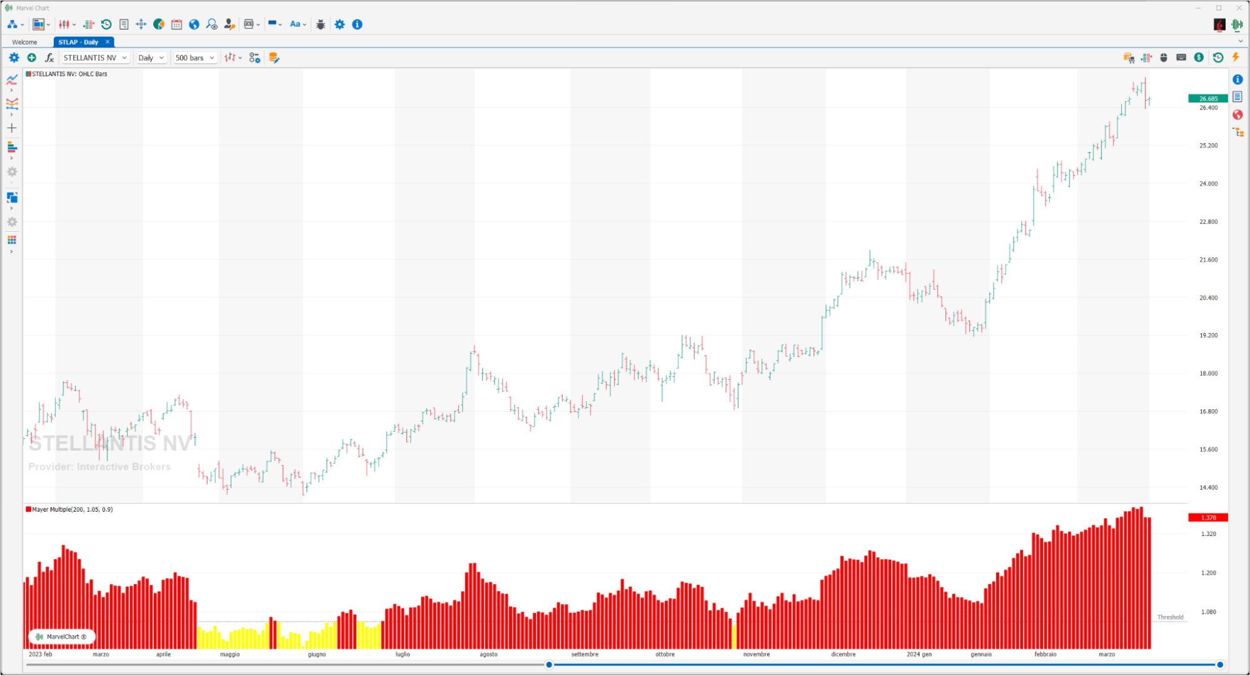This screenshot has width=1250, height=676.
Task: Click the candlestick chart icon in top toolbar
Action: click(64, 24)
